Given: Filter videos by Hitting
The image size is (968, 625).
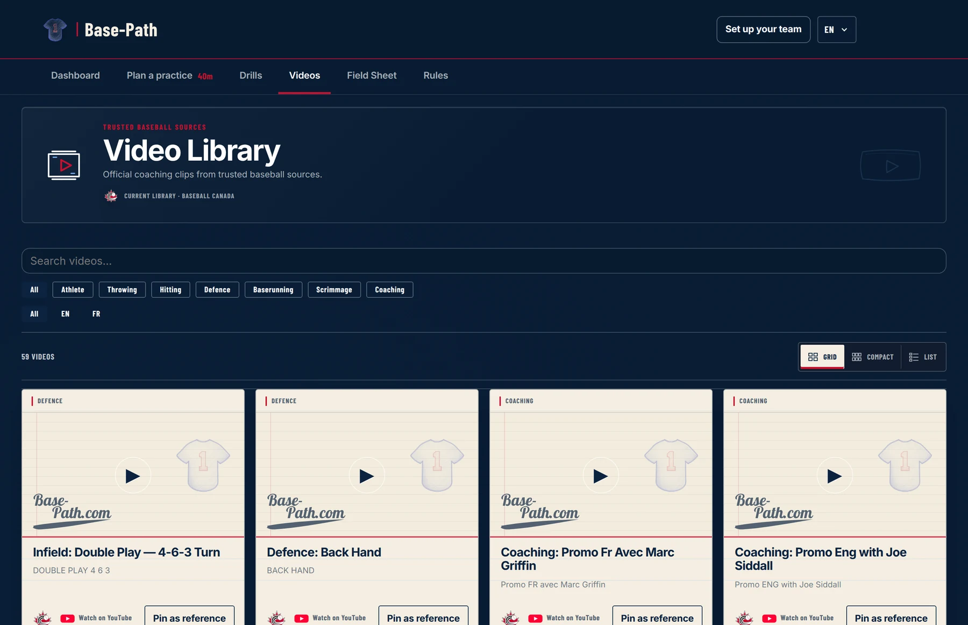Looking at the screenshot, I should (x=170, y=289).
